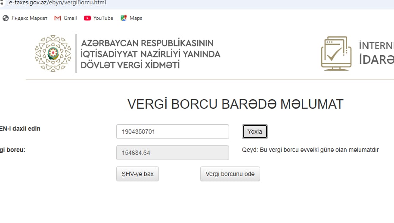Click the State Tax Service emblem logo
394x223 pixels.
(53, 53)
